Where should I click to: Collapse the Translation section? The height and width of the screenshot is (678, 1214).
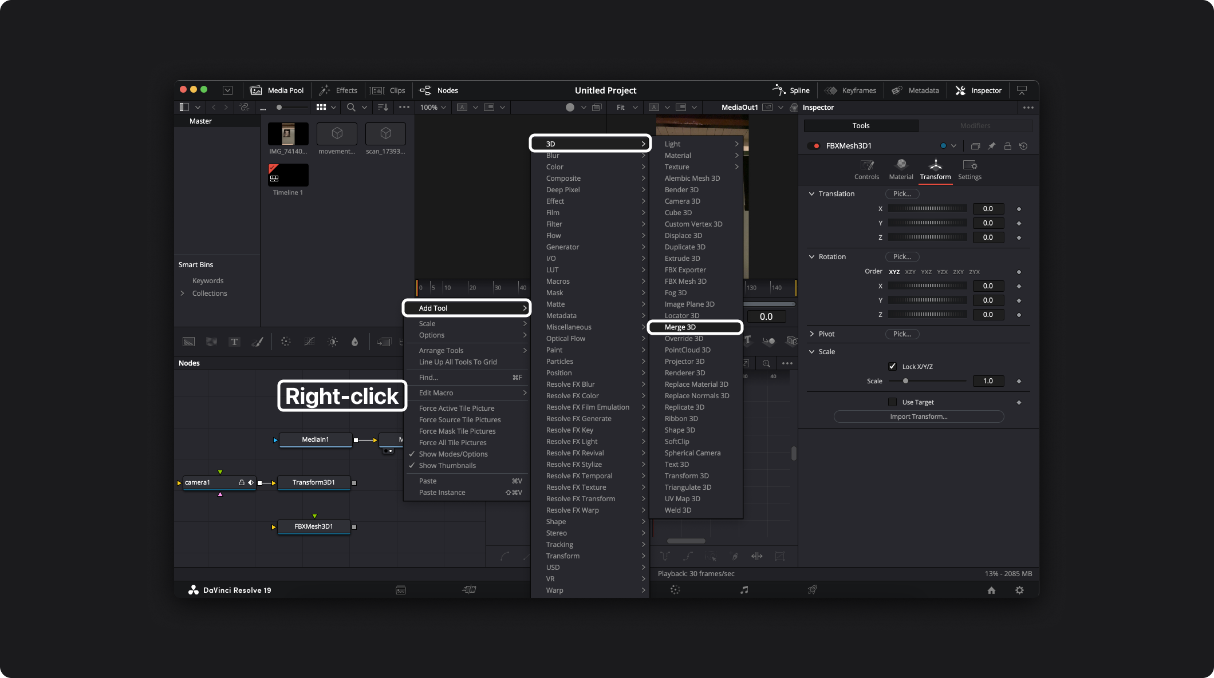click(x=811, y=194)
